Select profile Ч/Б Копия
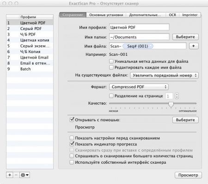The height and width of the screenshot is (184, 208). pyautogui.click(x=30, y=52)
